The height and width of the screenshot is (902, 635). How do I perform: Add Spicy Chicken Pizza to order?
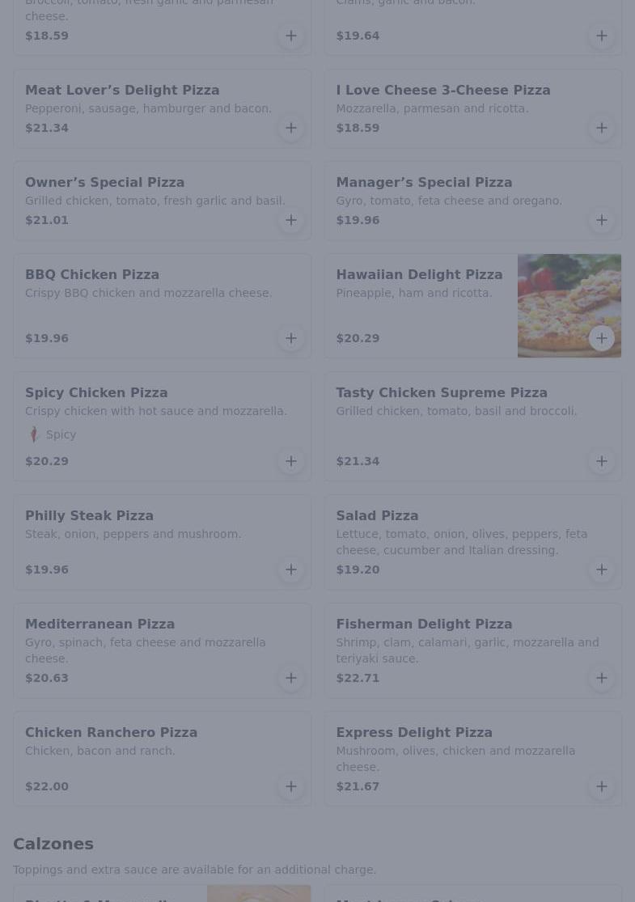291,461
